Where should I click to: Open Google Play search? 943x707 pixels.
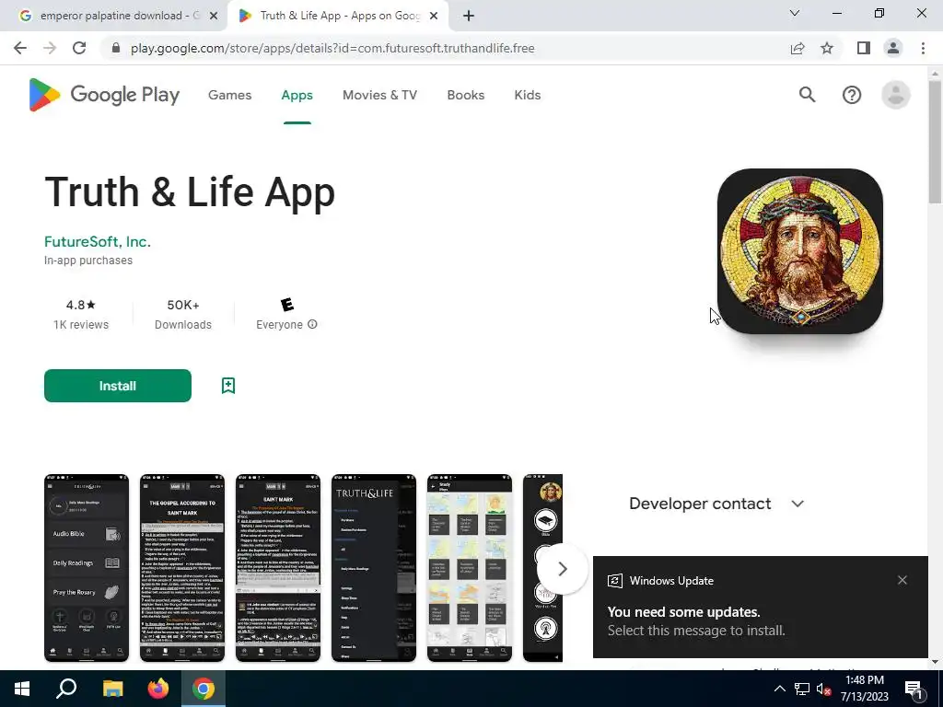click(807, 95)
